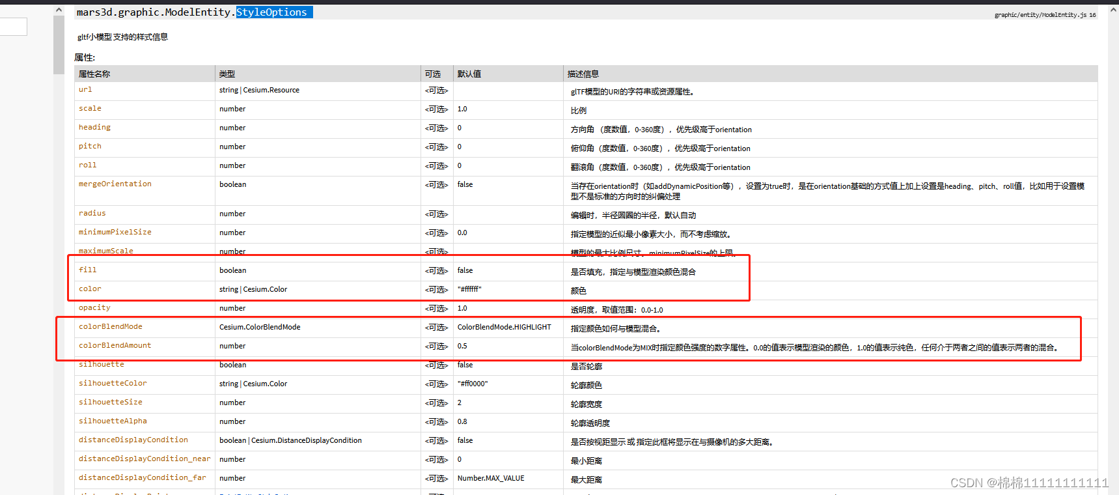Click the default value '0.5' of colorBlendAmount
1119x495 pixels.
coord(462,346)
